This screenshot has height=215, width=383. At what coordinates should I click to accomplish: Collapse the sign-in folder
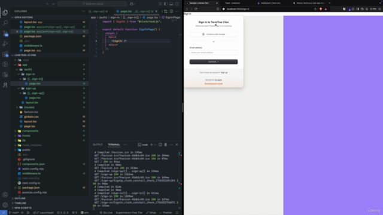click(x=30, y=74)
